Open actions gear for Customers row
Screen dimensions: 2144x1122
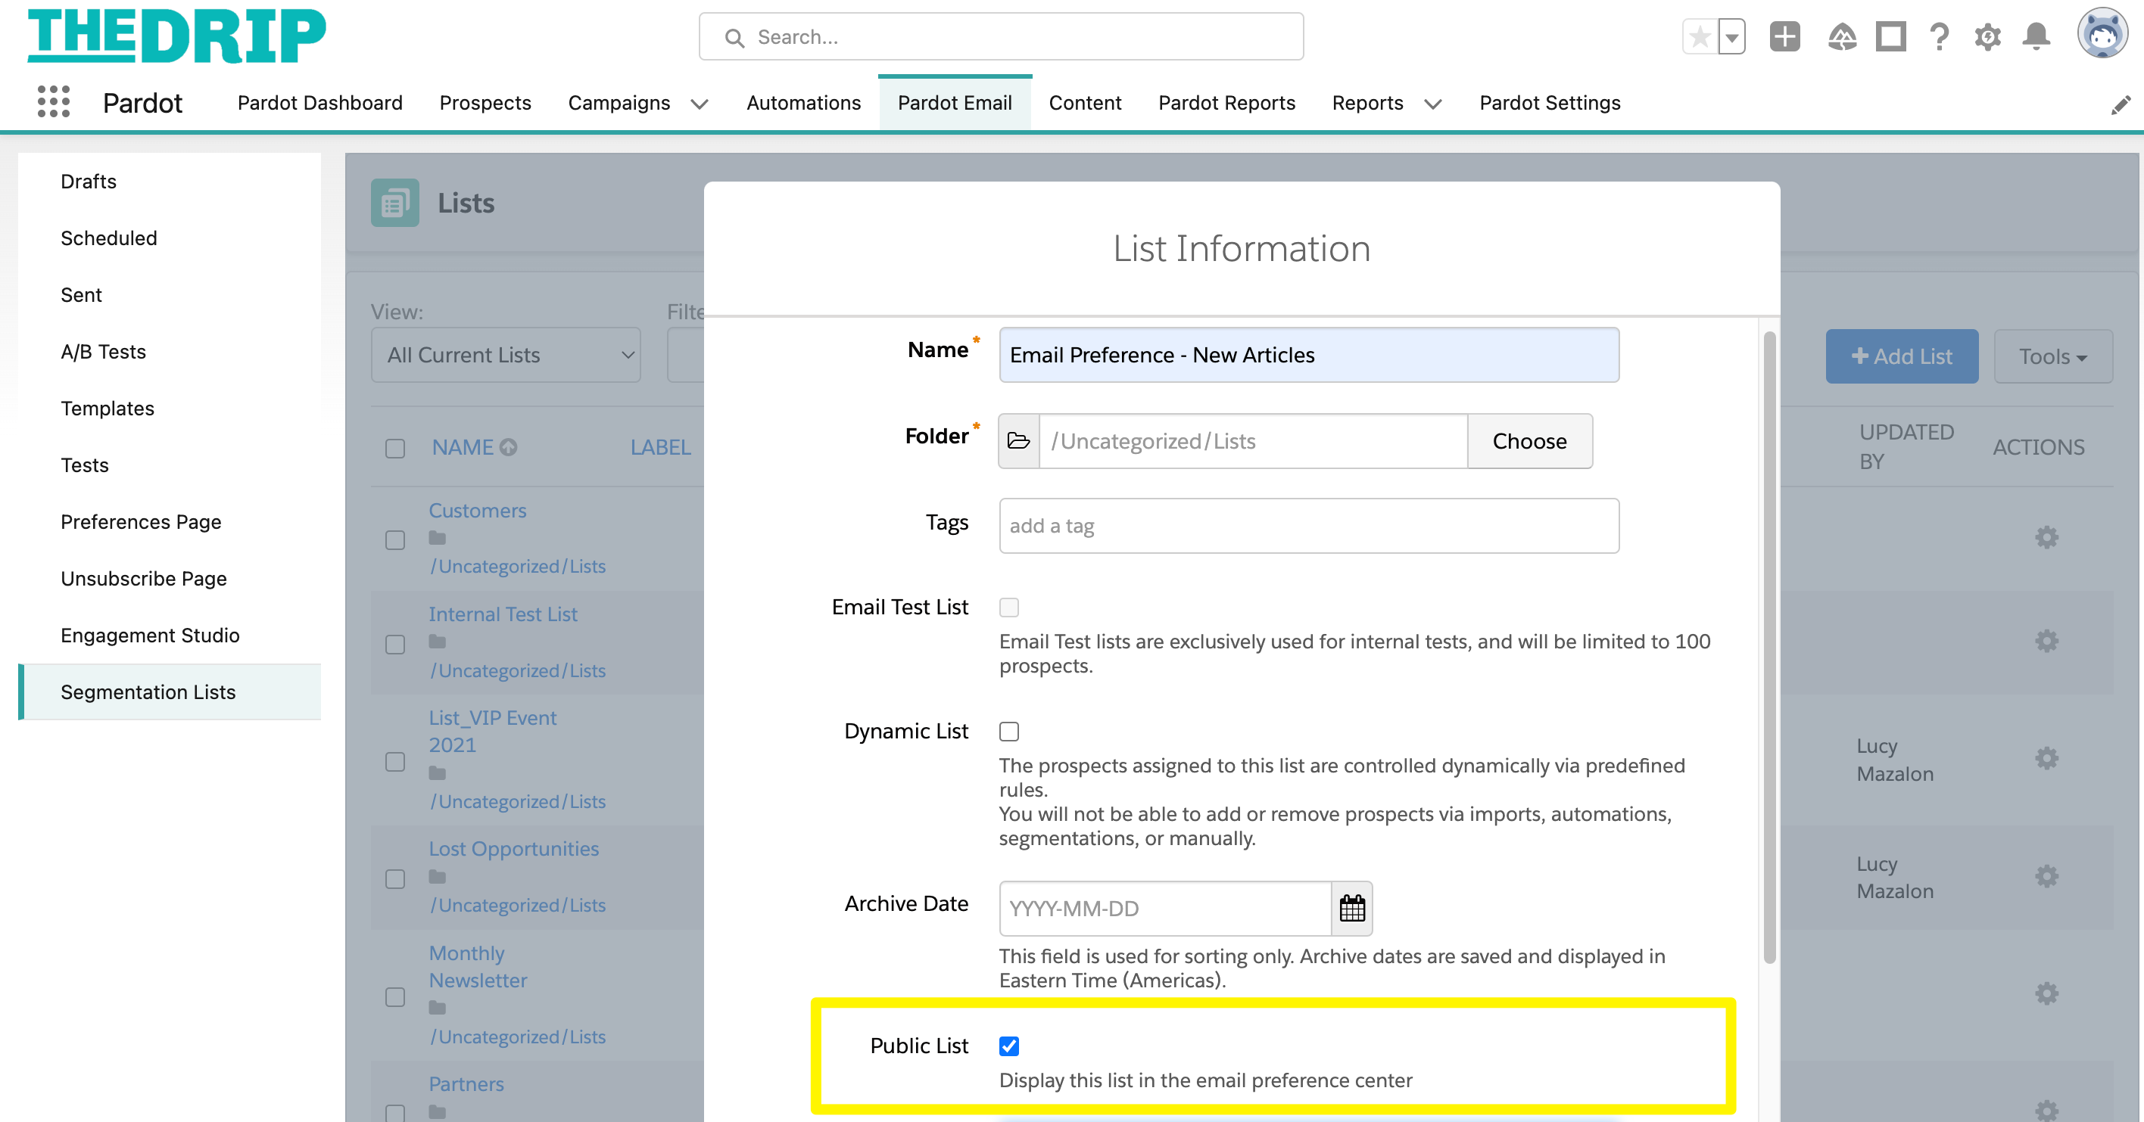pyautogui.click(x=2046, y=536)
